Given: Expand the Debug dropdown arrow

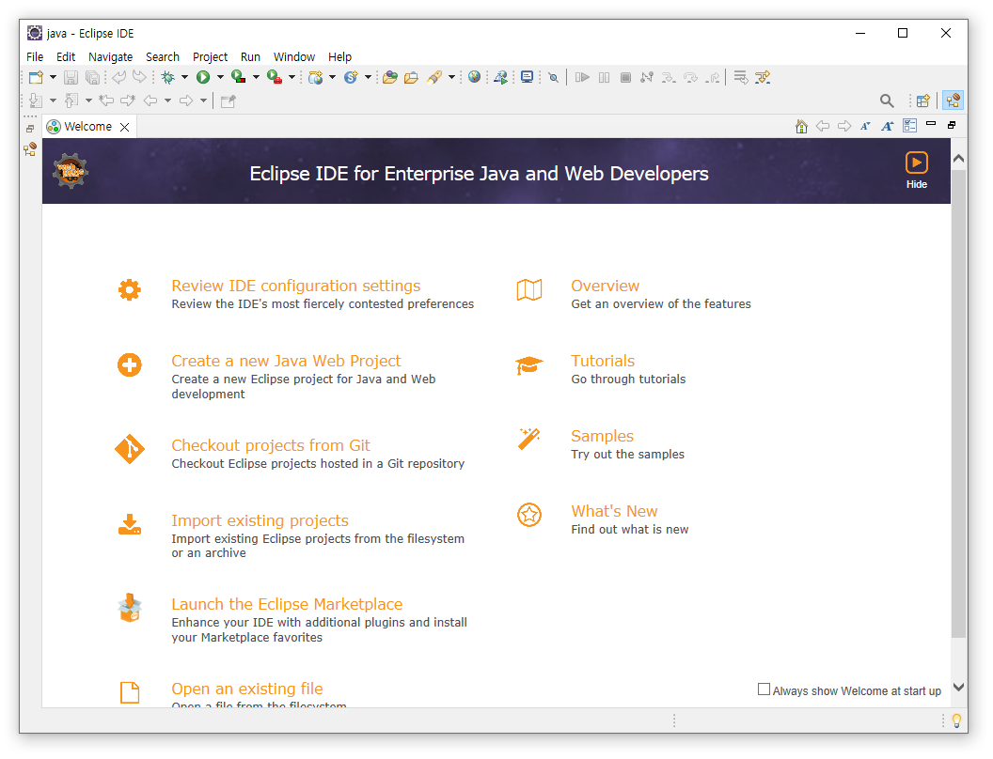Looking at the screenshot, I should (185, 77).
